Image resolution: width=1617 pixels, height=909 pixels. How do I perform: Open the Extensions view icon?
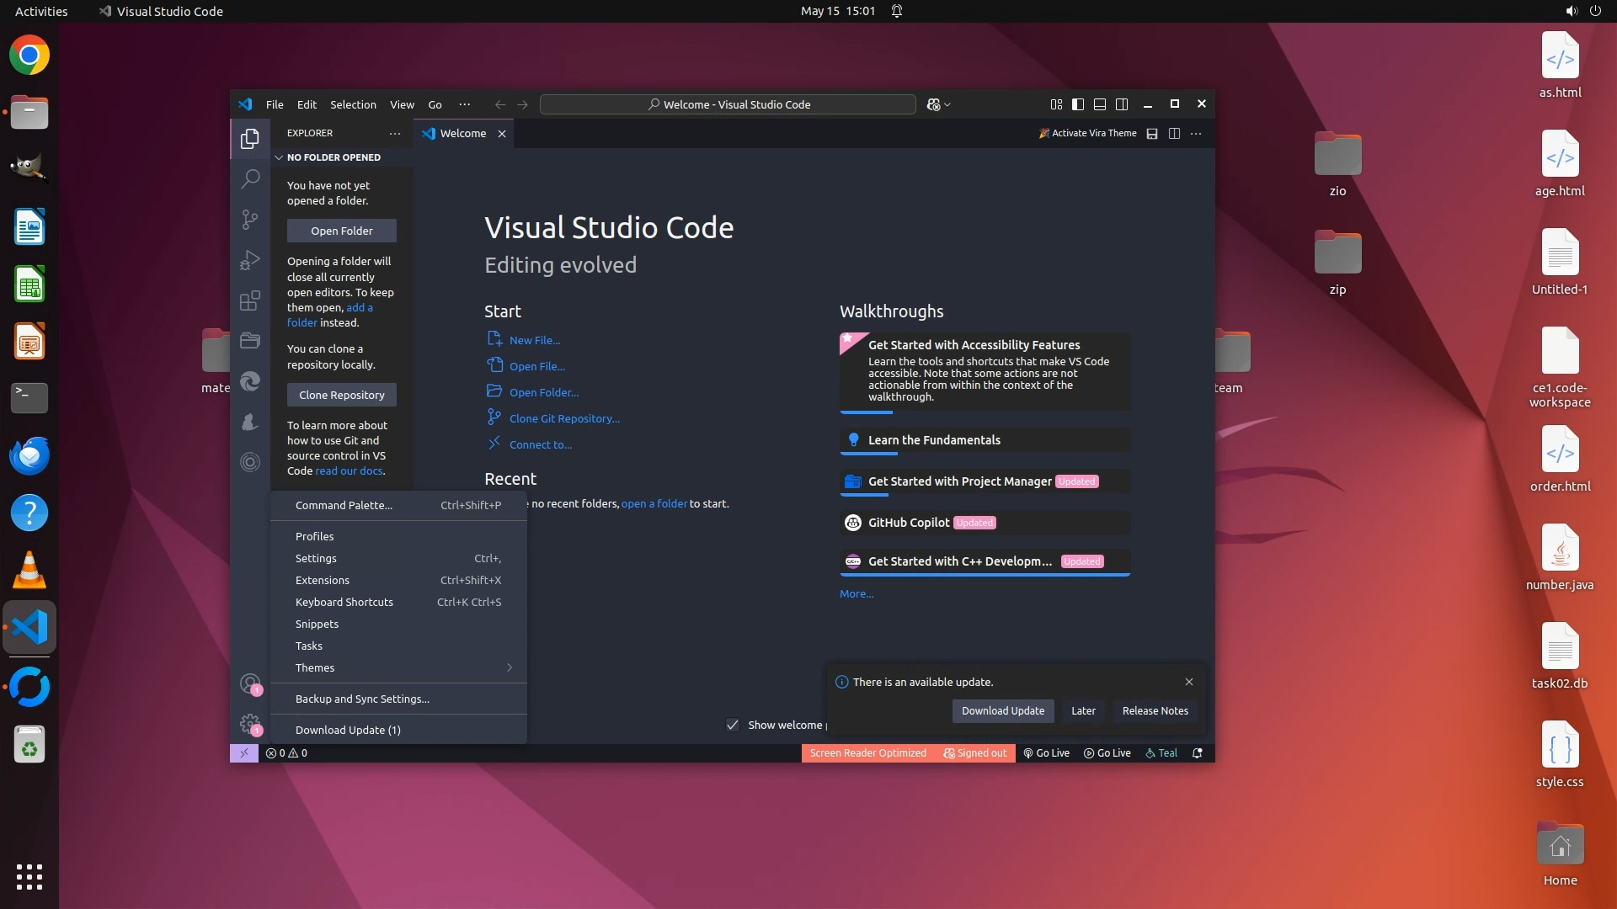(250, 300)
